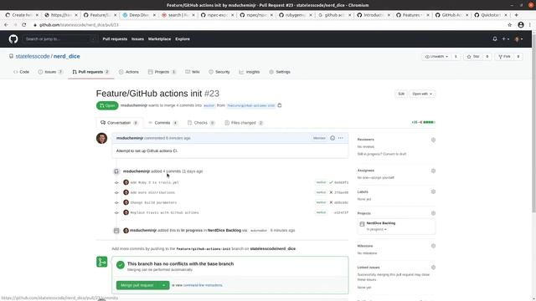
Task: Select the Conversation tab
Action: 119,123
